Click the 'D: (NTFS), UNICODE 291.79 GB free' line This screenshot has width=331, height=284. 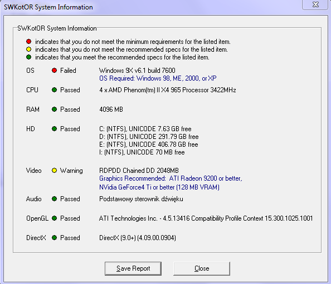[149, 137]
